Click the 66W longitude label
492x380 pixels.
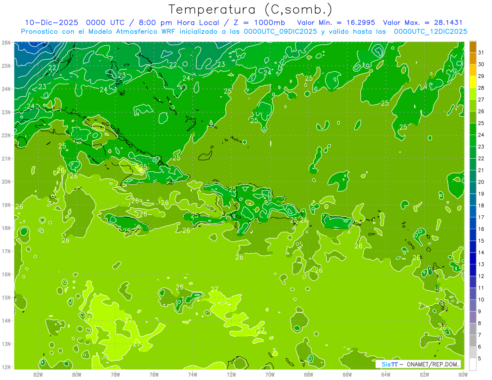tap(347, 375)
